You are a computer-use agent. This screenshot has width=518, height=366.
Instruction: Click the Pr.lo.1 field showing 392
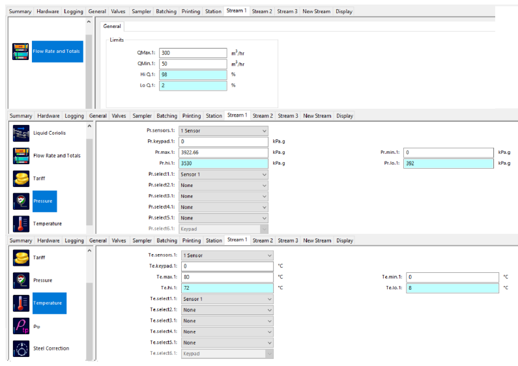point(449,163)
